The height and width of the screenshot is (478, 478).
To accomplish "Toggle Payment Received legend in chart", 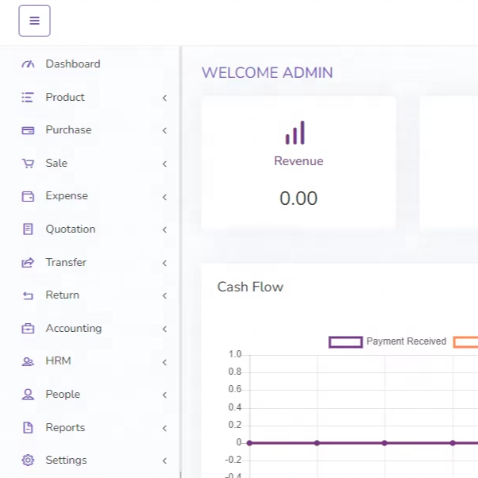I will [x=387, y=341].
